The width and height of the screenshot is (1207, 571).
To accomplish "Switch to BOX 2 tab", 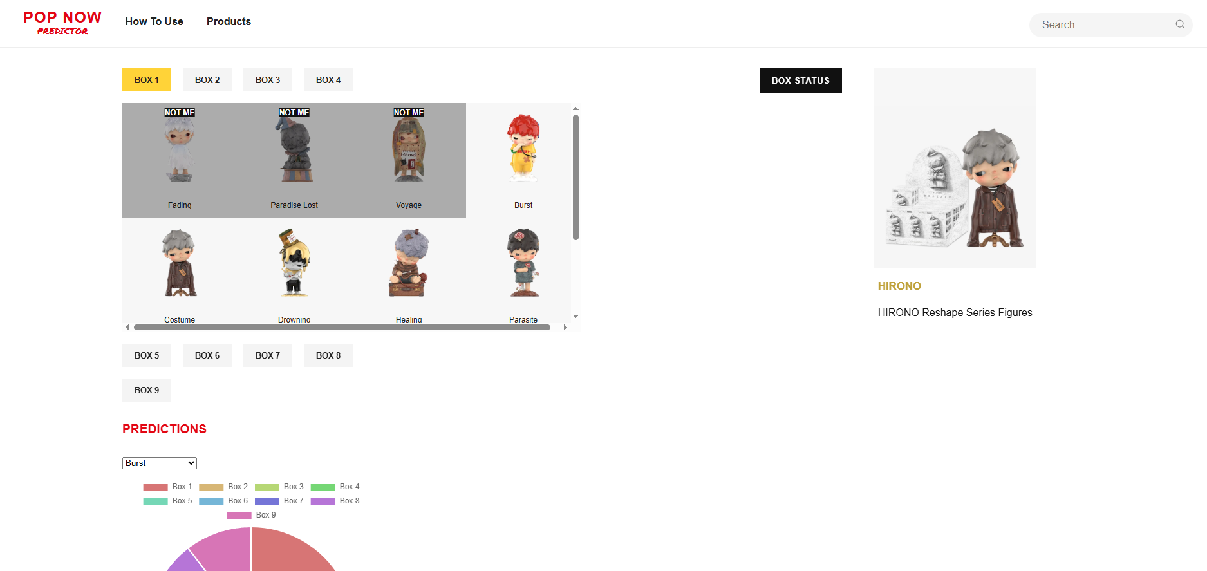I will tap(207, 80).
